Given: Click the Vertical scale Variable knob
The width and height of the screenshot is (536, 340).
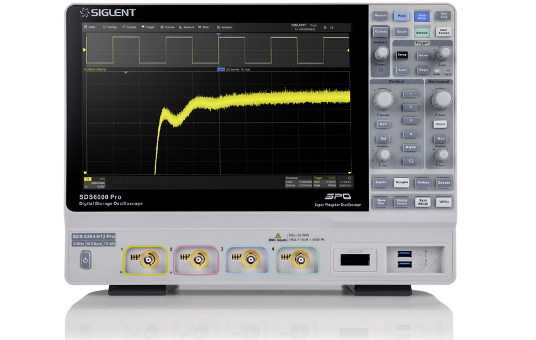Looking at the screenshot, I should pos(383,99).
